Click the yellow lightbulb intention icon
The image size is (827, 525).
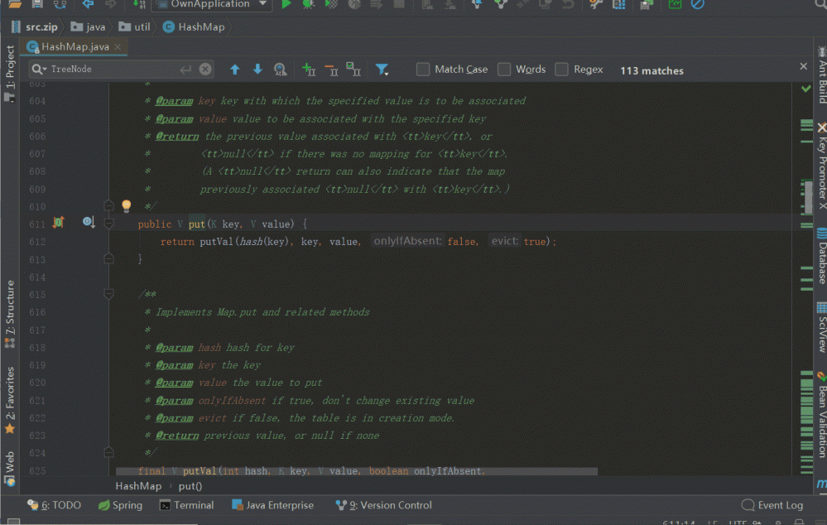click(x=127, y=206)
